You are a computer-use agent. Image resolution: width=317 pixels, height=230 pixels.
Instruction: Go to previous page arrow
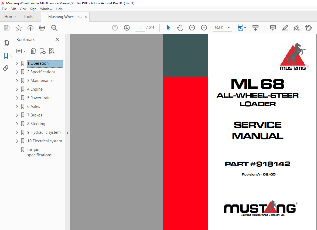[x=115, y=28]
